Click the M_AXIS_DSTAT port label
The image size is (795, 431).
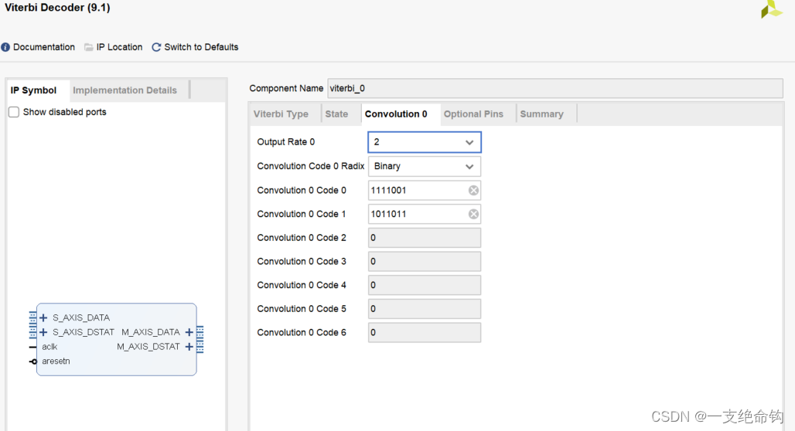coord(148,347)
